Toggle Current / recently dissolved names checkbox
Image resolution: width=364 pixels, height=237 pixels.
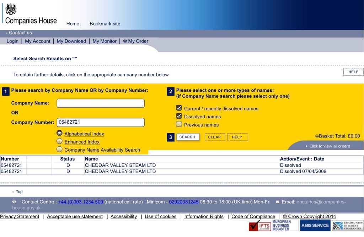(x=179, y=108)
